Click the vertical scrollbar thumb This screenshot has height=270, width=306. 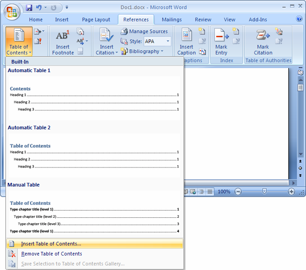[x=301, y=87]
